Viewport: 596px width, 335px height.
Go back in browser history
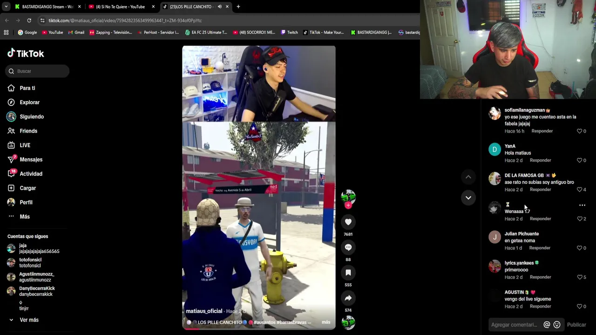click(7, 20)
